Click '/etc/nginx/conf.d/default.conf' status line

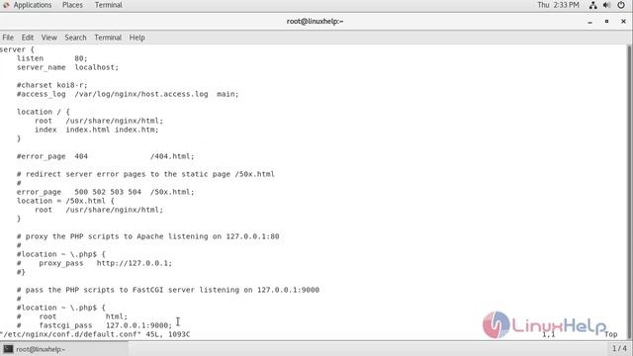pos(95,334)
